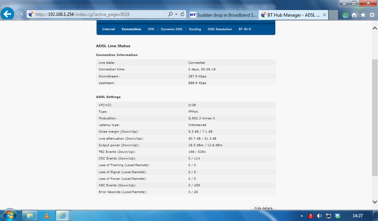The height and width of the screenshot is (221, 378).
Task: Select type value 'PPPoA'
Action: [193, 111]
